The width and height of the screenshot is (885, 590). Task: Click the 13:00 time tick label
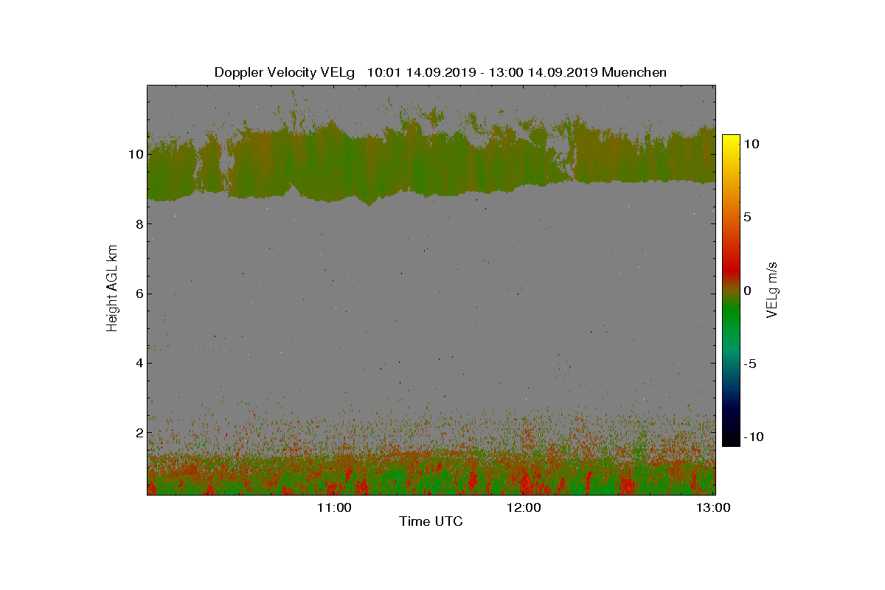[x=714, y=507]
